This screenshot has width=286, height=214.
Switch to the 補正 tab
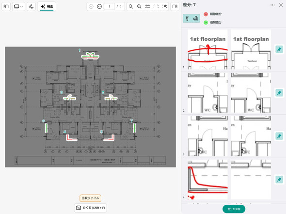coord(47,7)
